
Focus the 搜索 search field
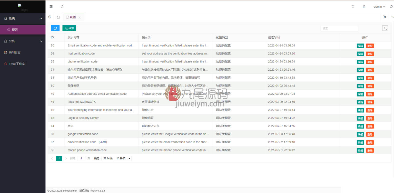(x=339, y=28)
